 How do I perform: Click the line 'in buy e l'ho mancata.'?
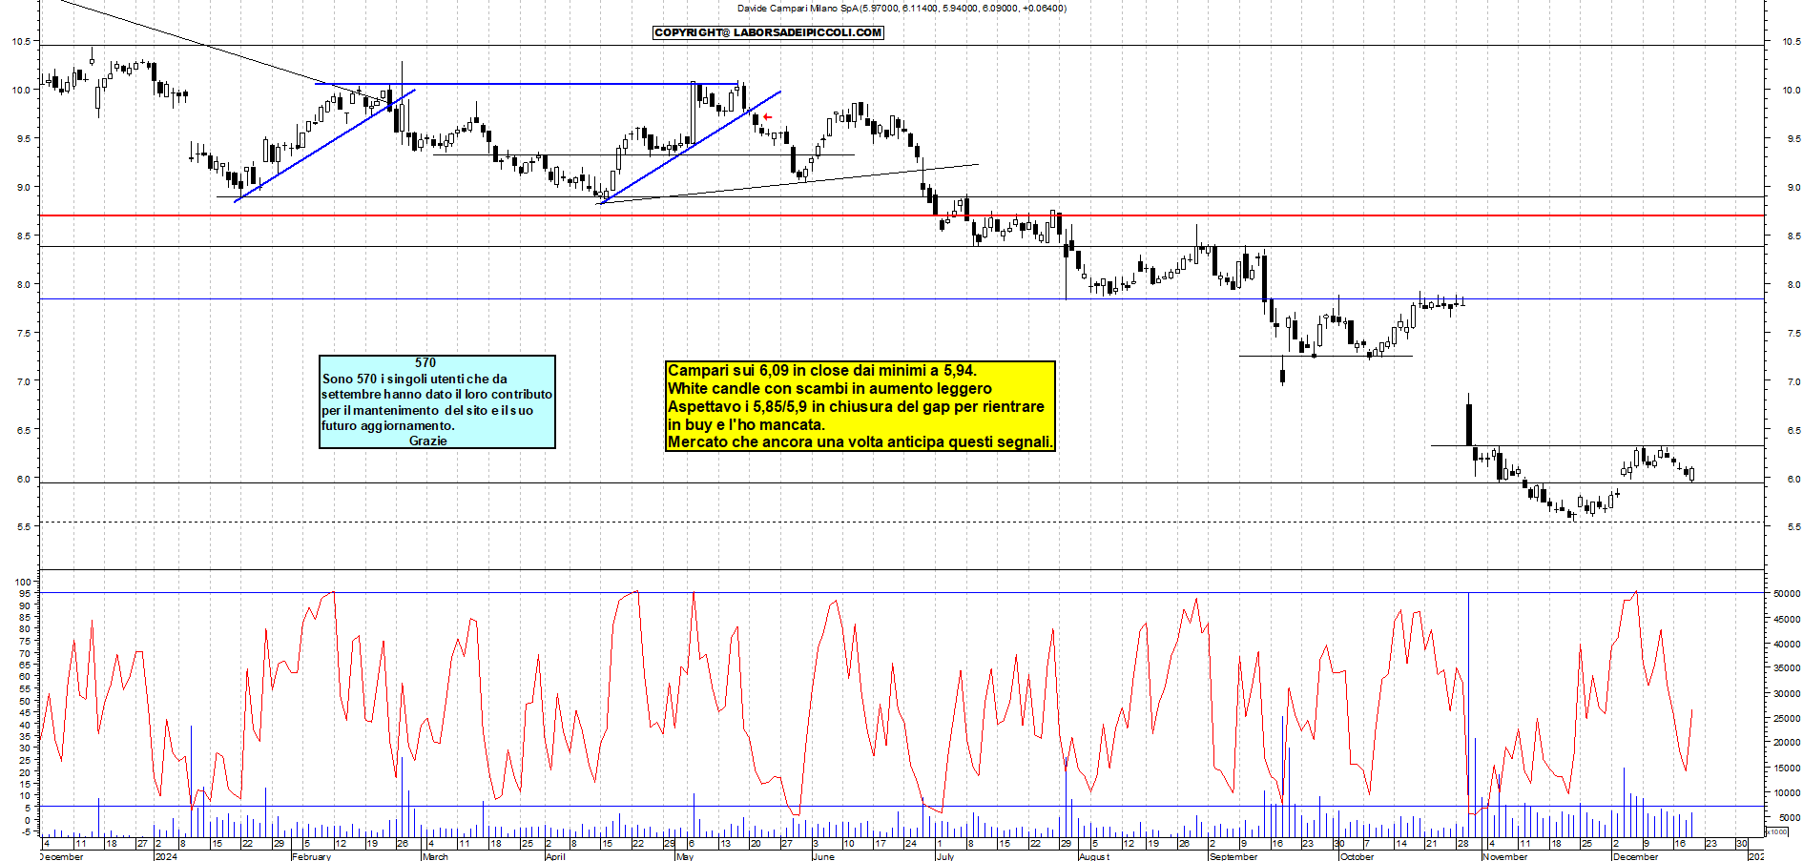tap(746, 424)
